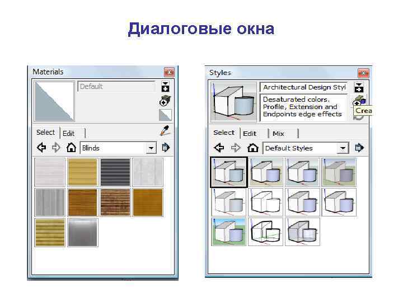This screenshot has height=302, width=403.
Task: Select the Sample Paint eyedropper tool
Action: [165, 131]
